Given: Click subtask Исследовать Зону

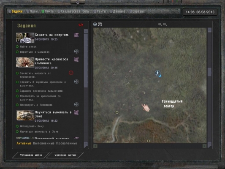Looking at the screenshot, I should 32,126.
